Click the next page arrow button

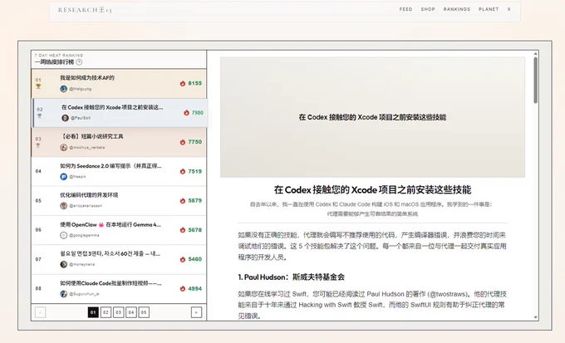tap(196, 312)
